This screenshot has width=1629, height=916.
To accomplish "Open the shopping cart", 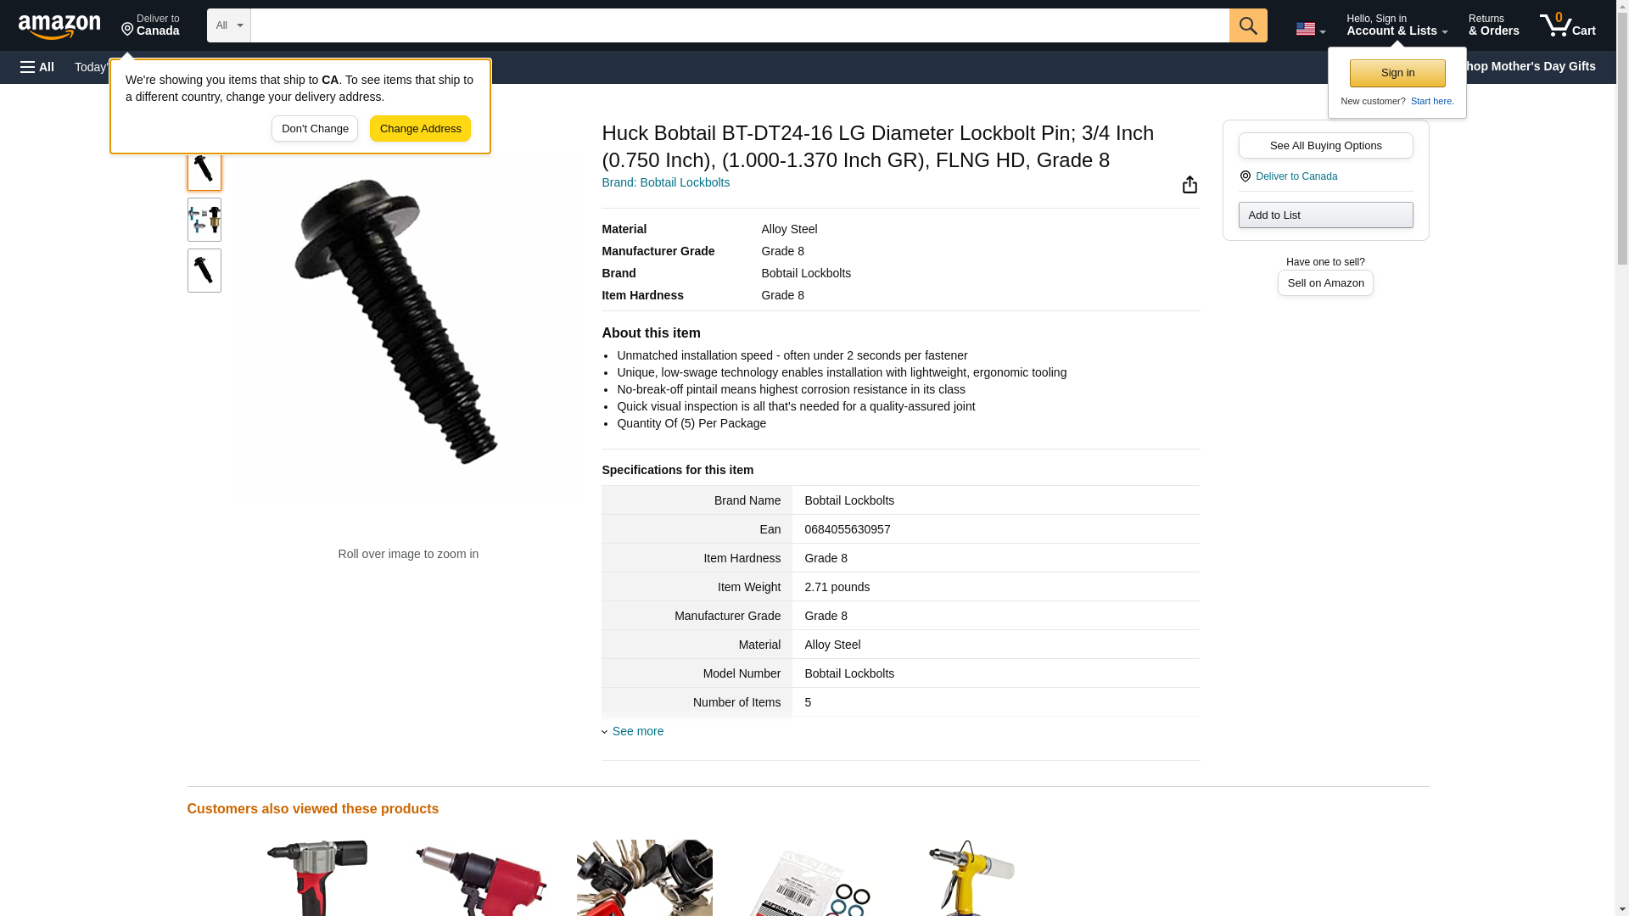I will click(x=1567, y=25).
